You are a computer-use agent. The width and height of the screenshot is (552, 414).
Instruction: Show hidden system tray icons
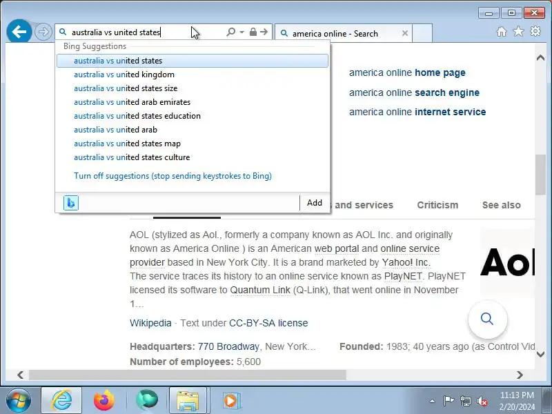pos(432,401)
